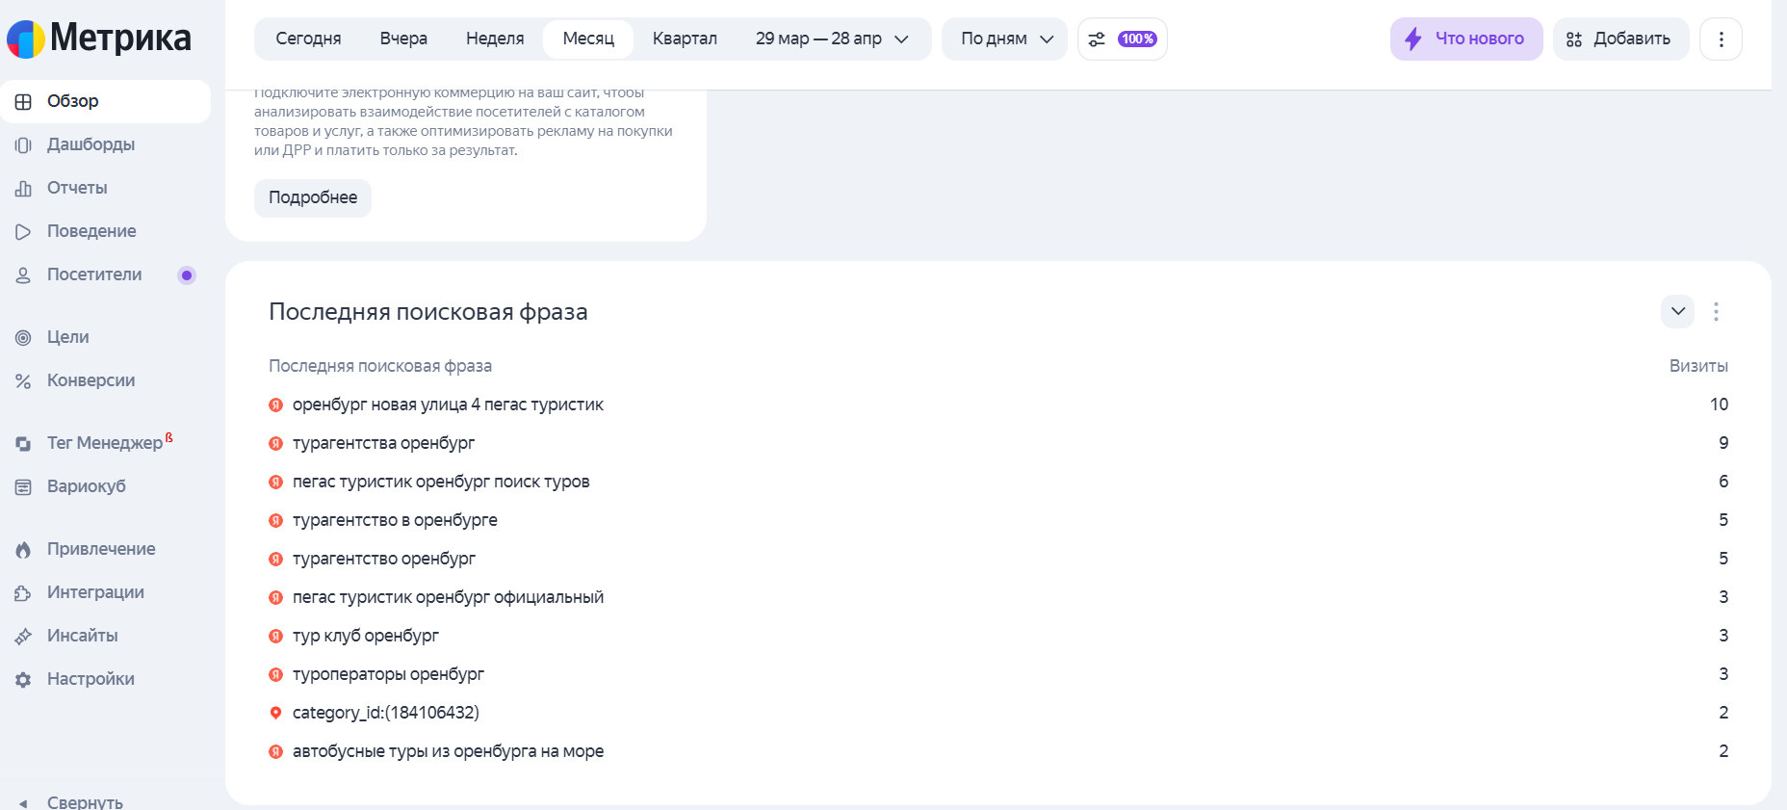Click the Добавить widget button
This screenshot has height=810, width=1787.
(x=1620, y=39)
